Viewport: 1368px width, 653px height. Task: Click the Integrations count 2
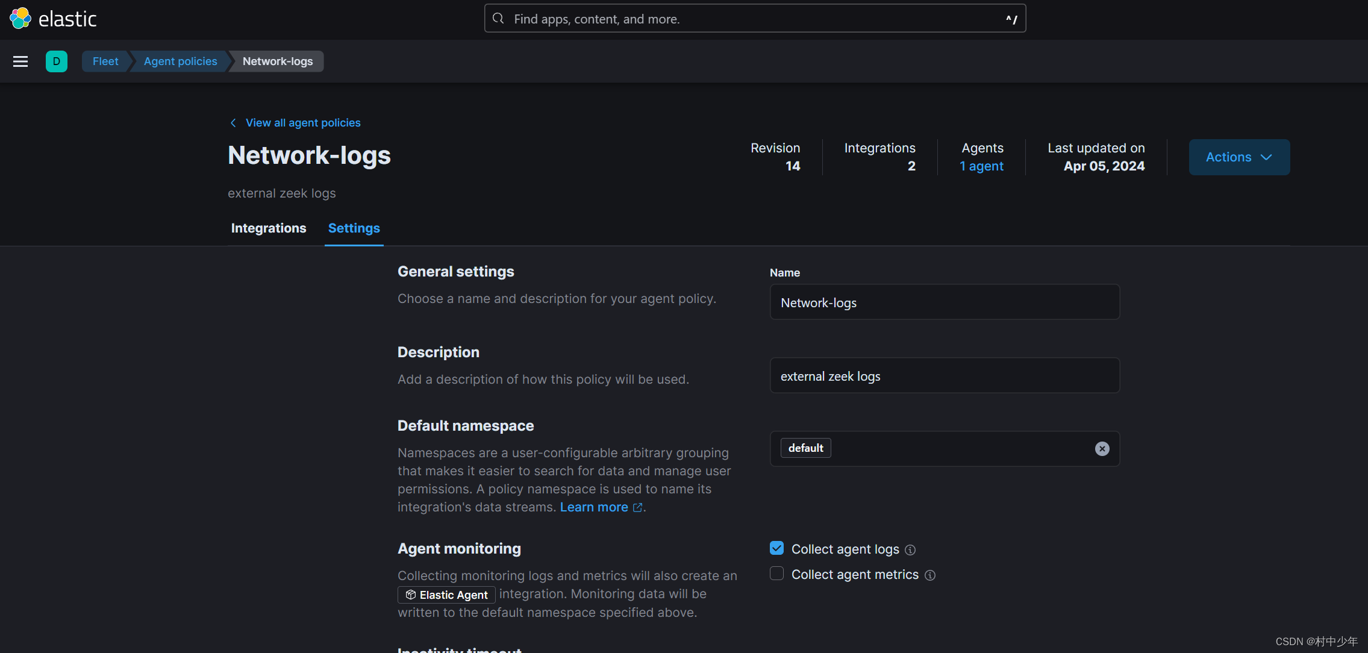911,166
